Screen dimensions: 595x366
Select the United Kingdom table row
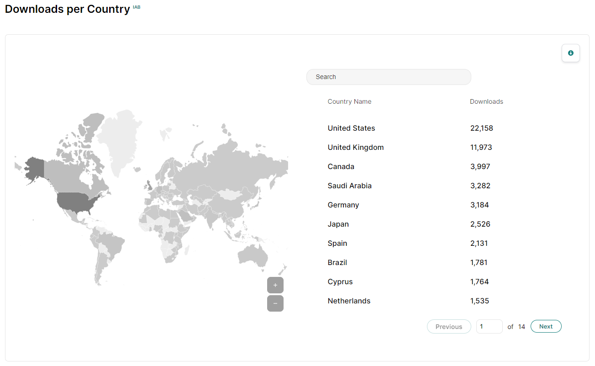click(356, 147)
